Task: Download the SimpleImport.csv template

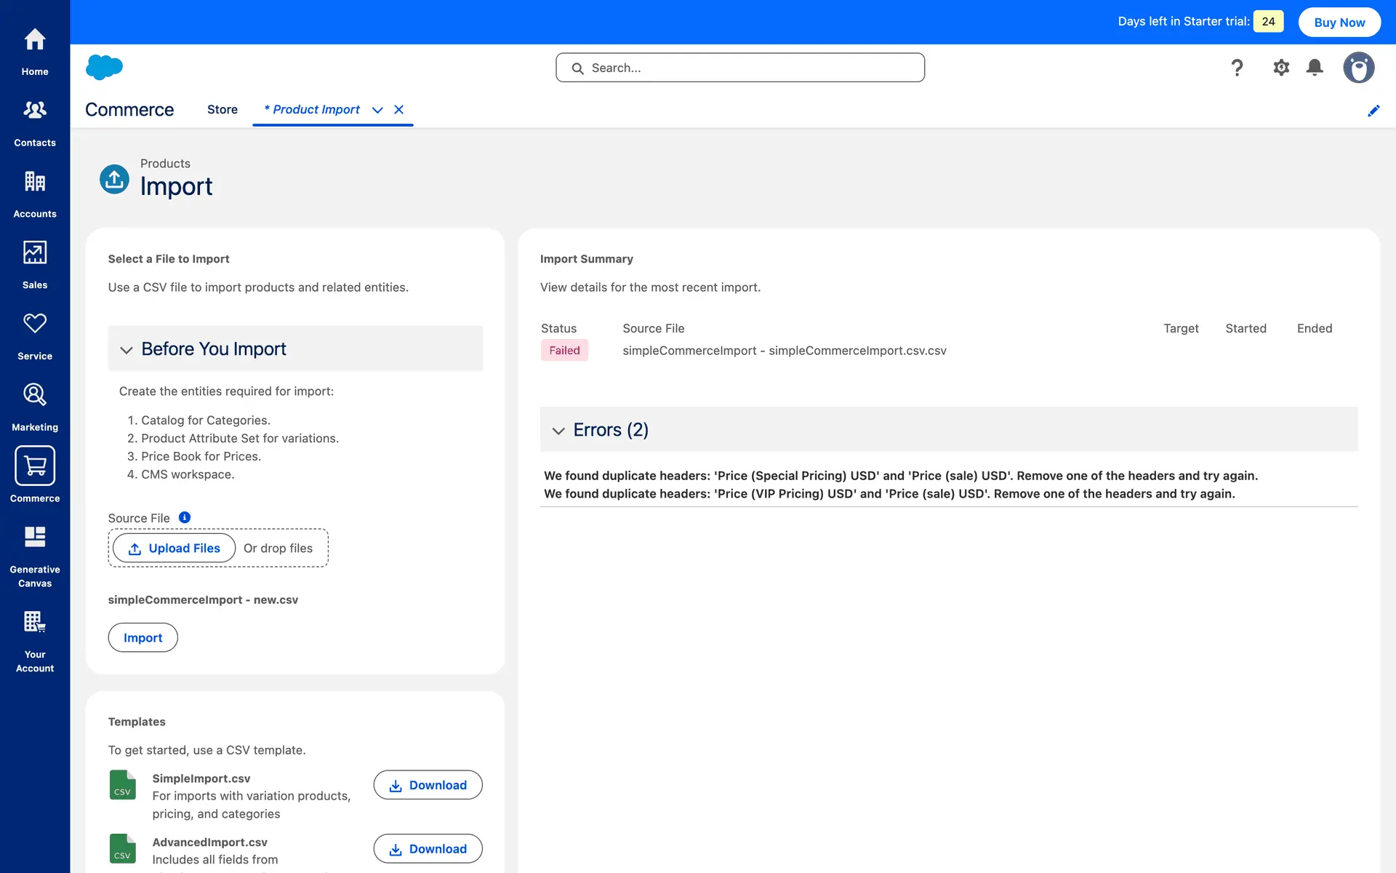Action: [x=428, y=785]
